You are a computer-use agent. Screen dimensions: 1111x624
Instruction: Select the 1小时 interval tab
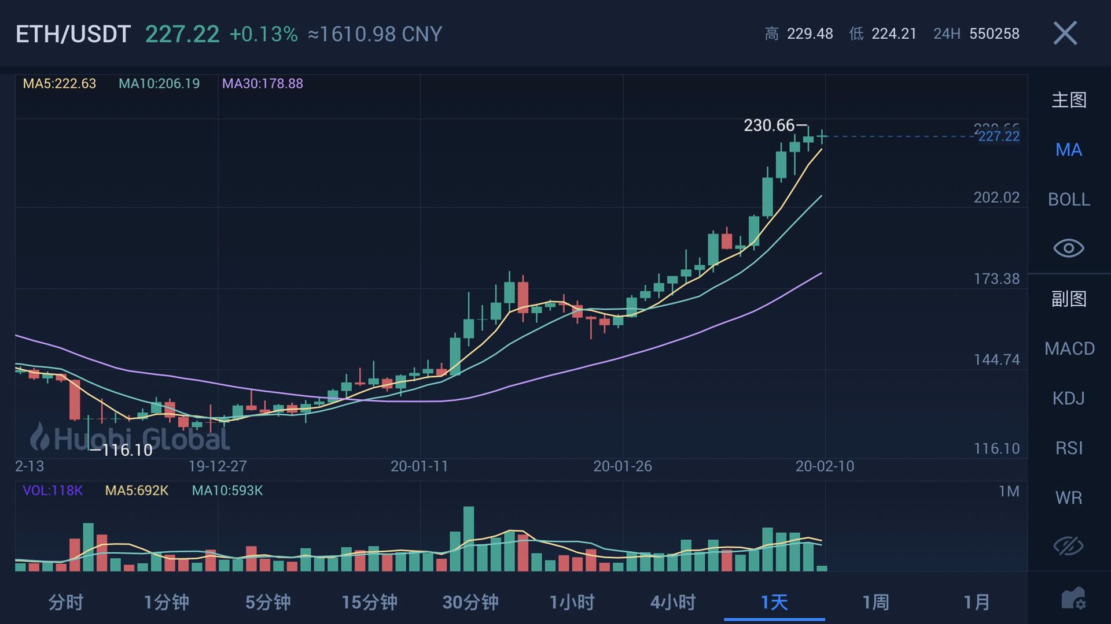click(572, 603)
